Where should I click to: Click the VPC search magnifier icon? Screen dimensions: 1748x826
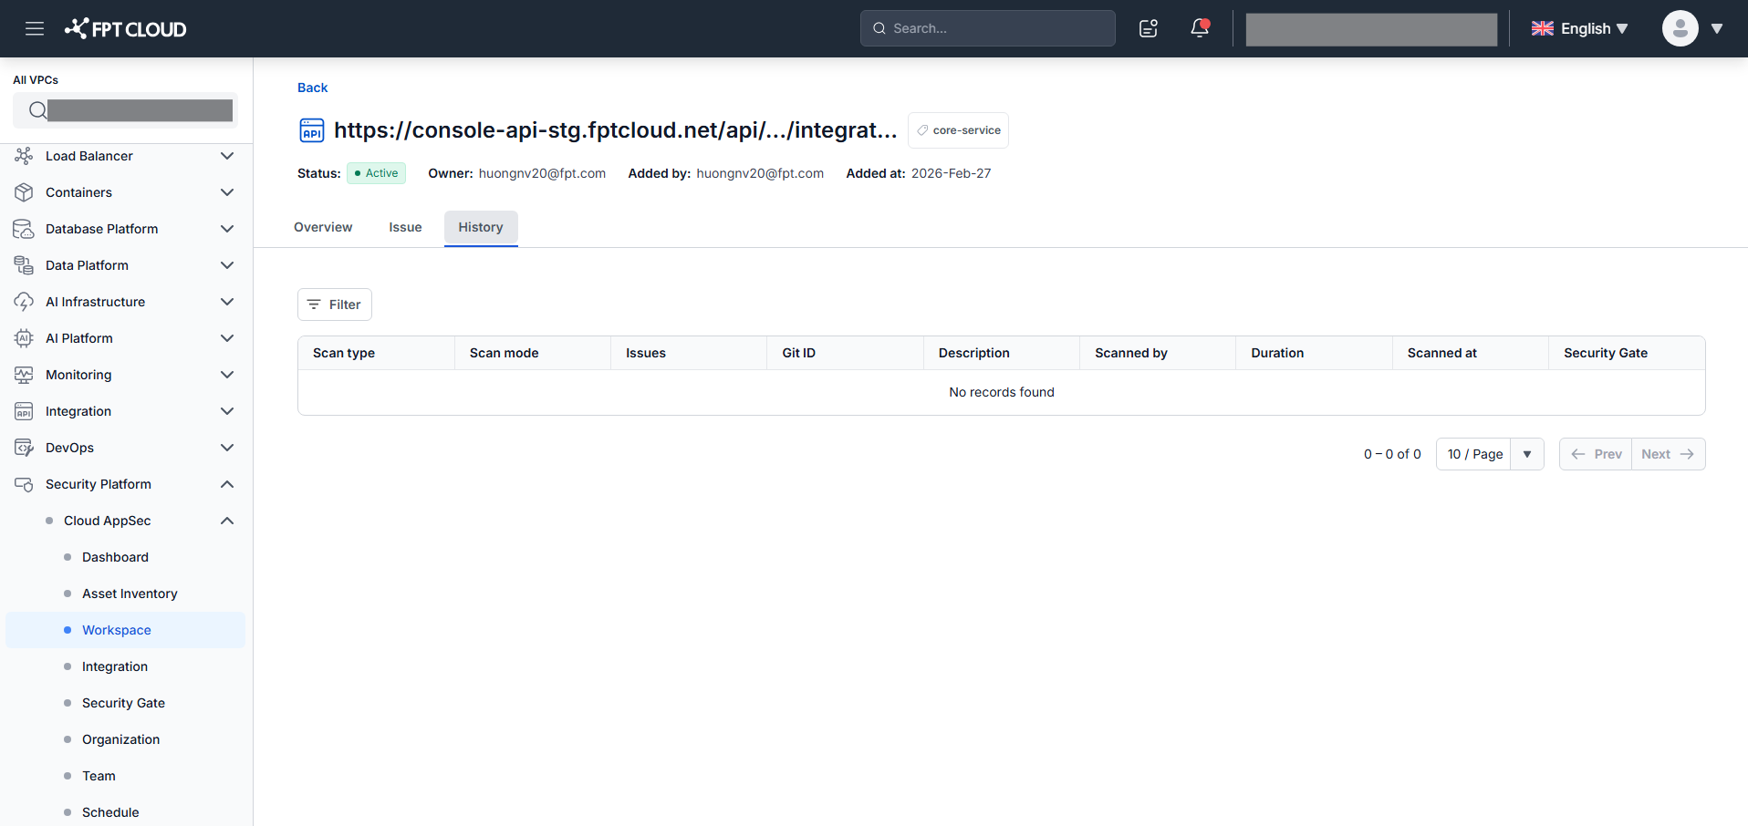pos(37,110)
